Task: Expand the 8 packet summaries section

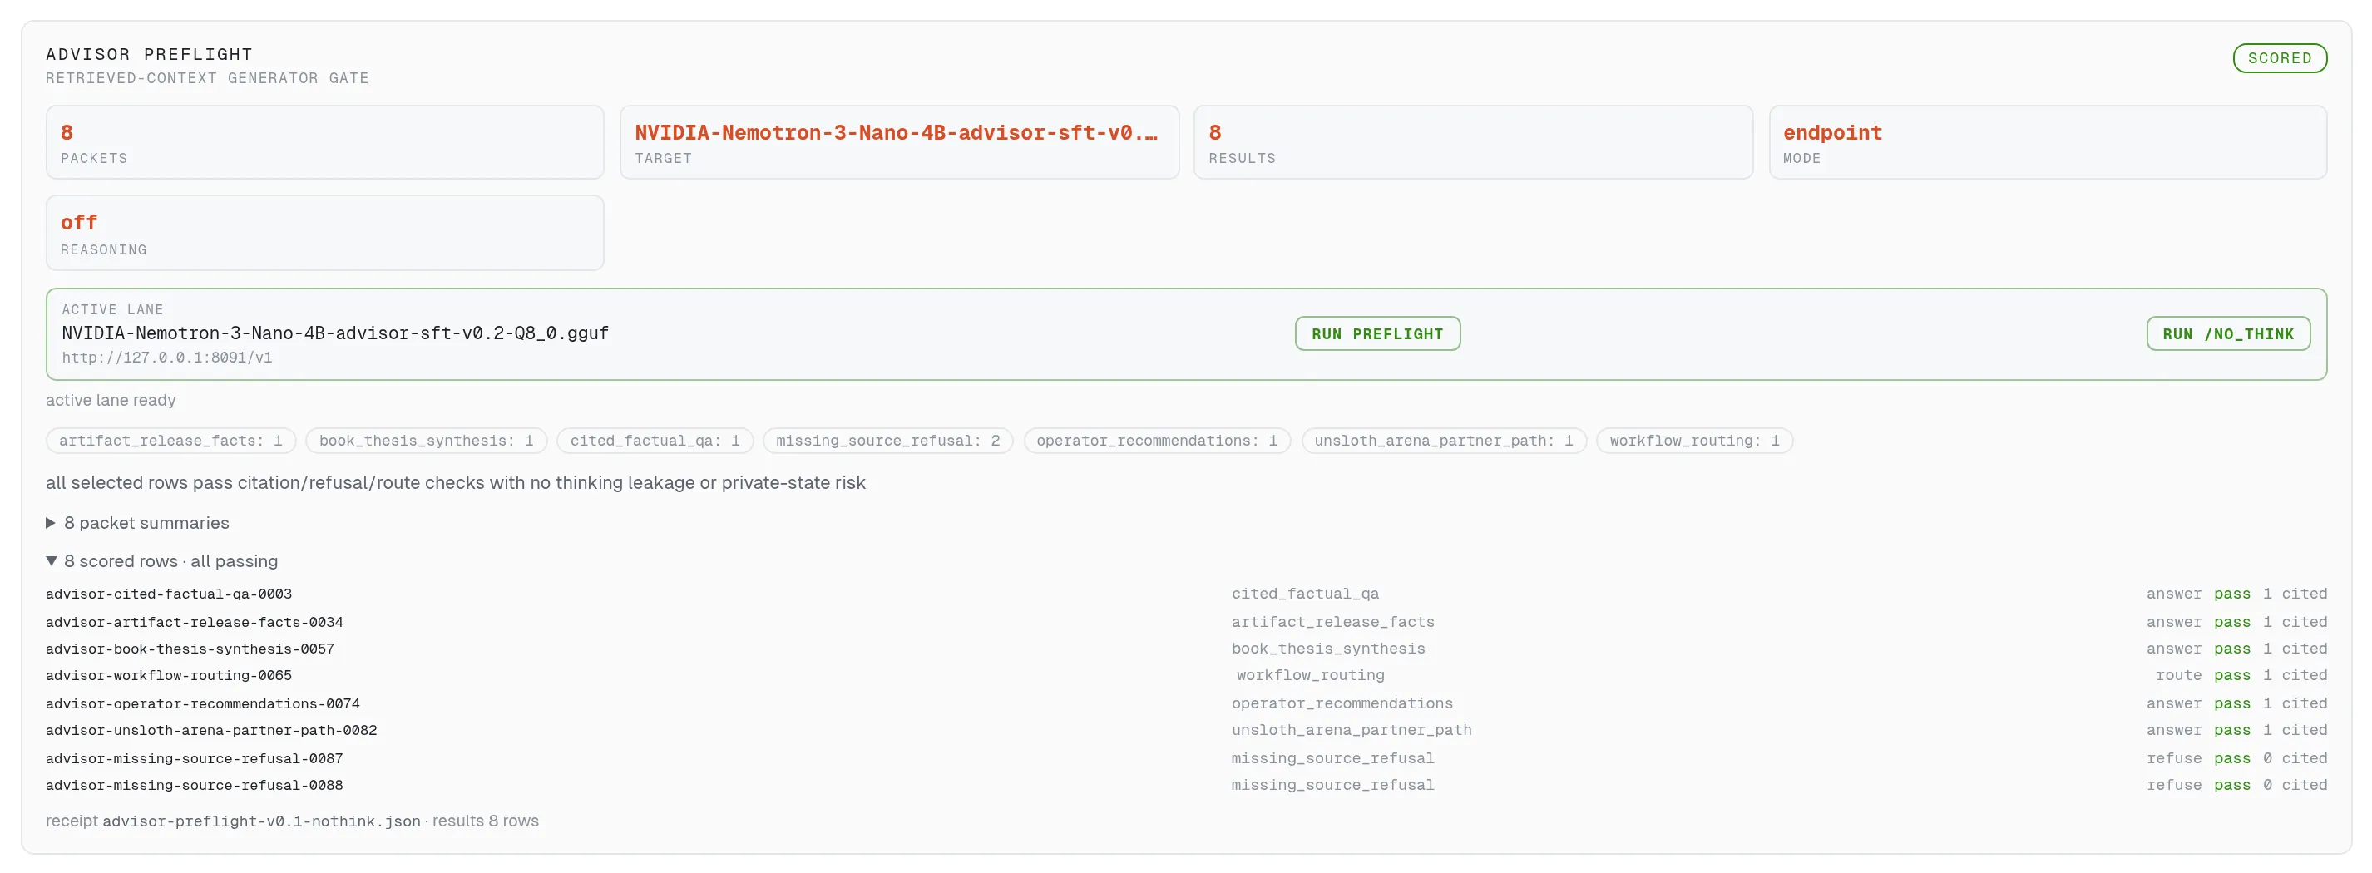Action: point(137,523)
